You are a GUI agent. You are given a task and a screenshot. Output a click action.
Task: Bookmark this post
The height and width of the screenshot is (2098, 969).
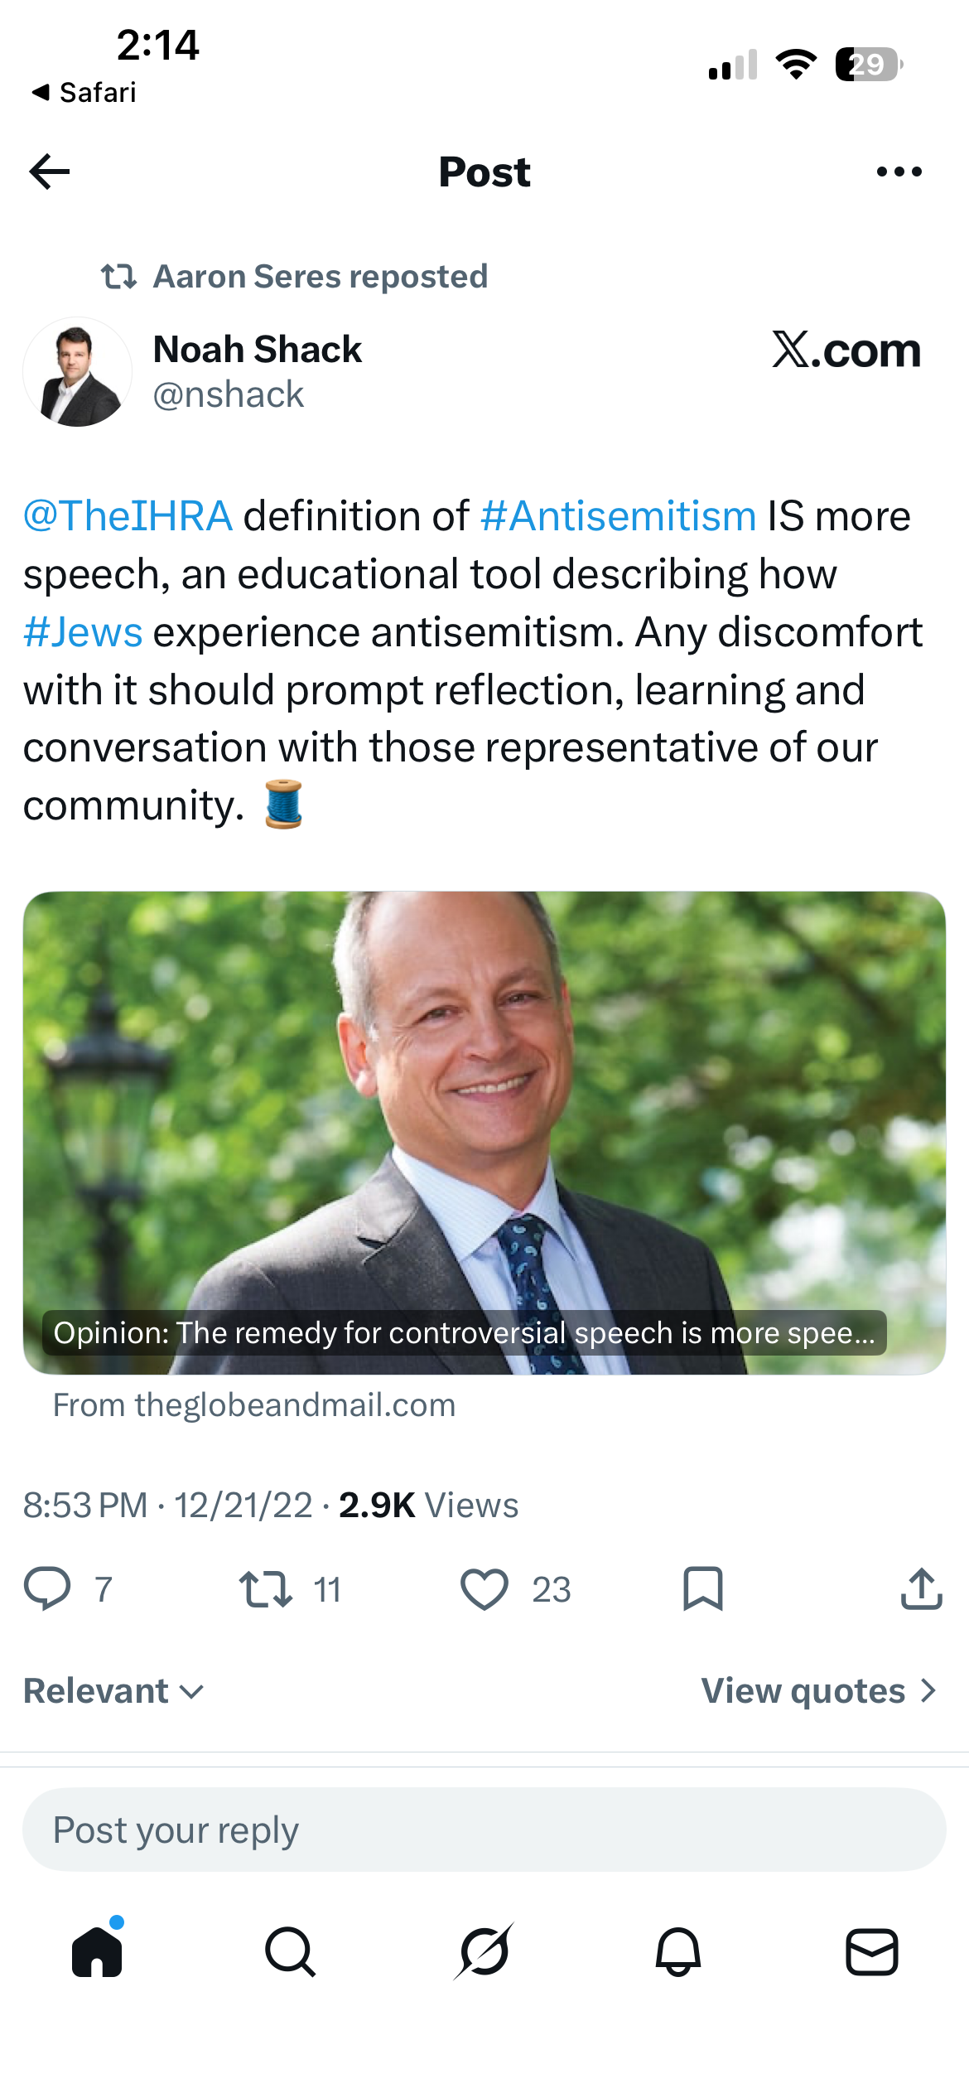703,1589
